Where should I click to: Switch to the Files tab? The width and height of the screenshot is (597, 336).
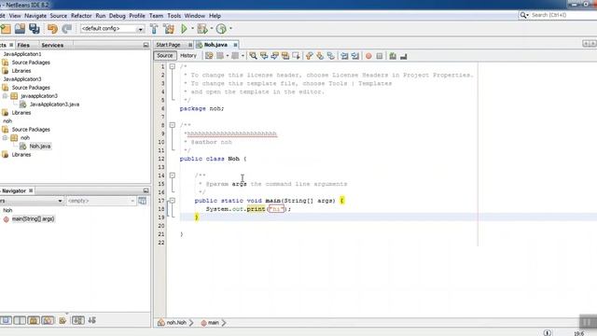tap(23, 45)
